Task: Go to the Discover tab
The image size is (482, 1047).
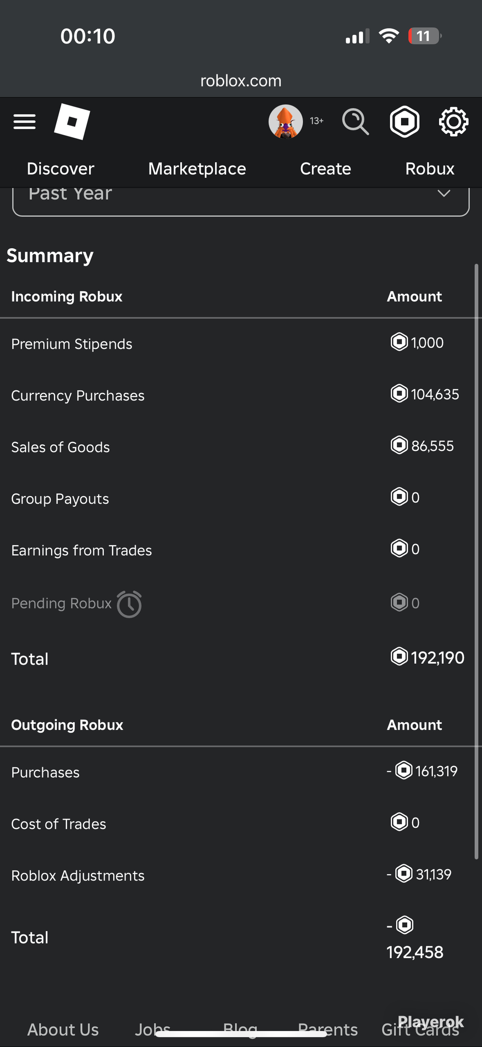Action: tap(60, 169)
